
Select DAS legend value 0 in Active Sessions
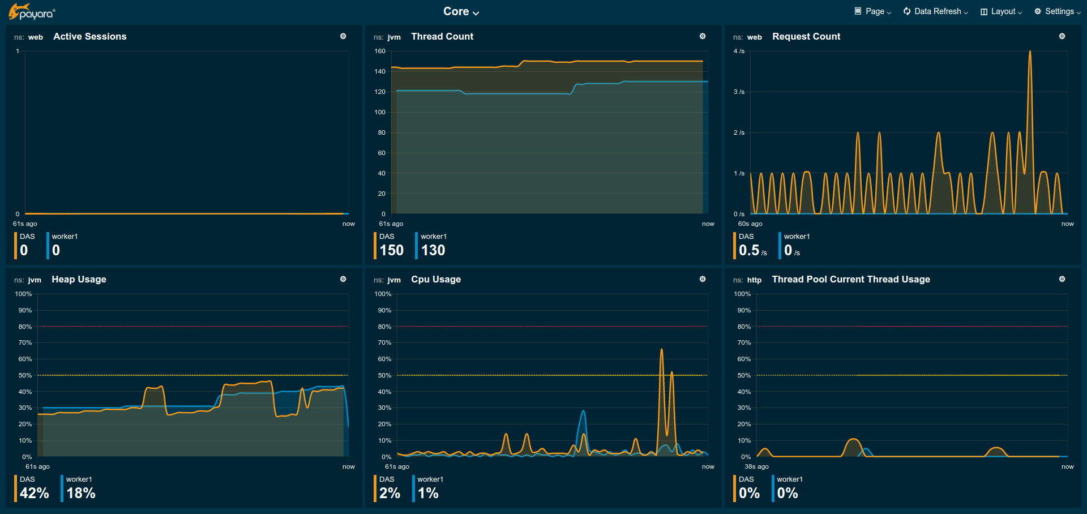[x=25, y=246]
